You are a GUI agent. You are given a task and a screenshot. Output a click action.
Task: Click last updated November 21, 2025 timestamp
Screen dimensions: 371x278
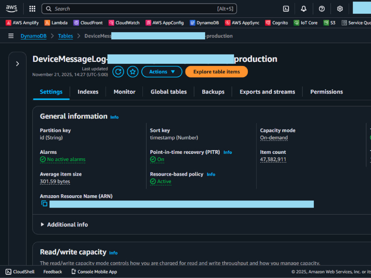pos(70,75)
